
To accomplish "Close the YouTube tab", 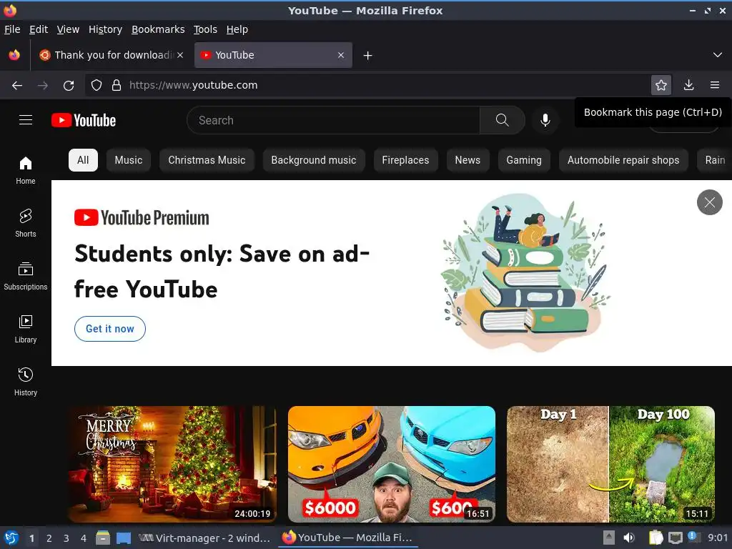I will [x=341, y=55].
